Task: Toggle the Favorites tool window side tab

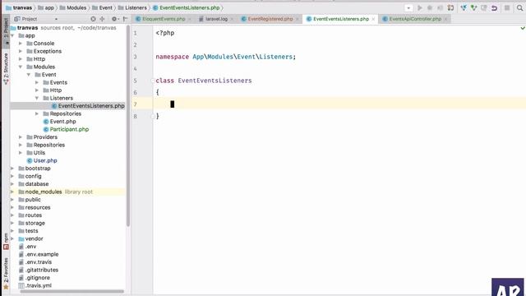Action: click(x=6, y=273)
